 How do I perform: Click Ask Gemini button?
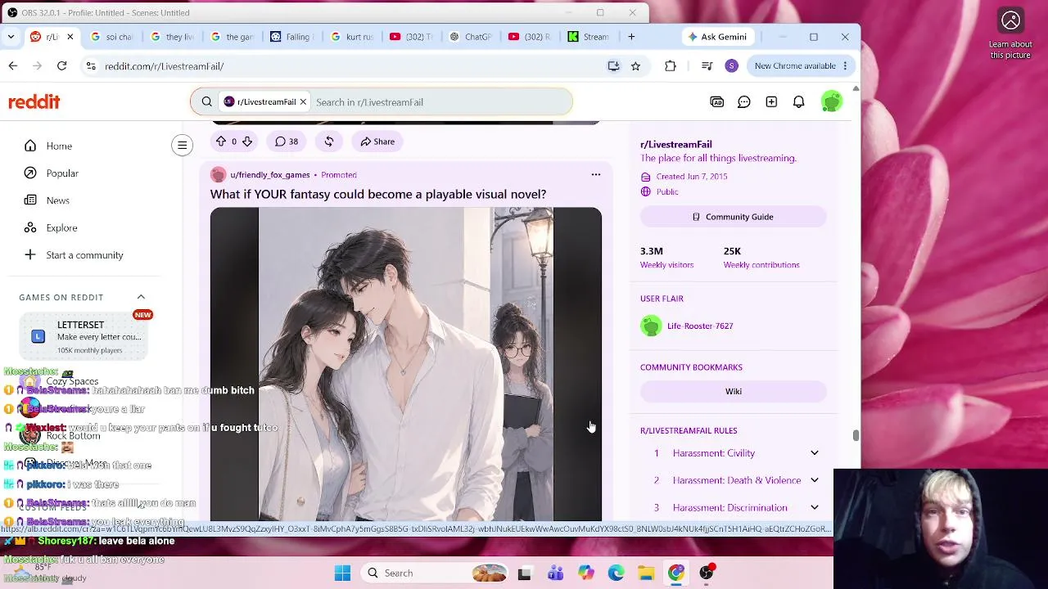tap(717, 37)
